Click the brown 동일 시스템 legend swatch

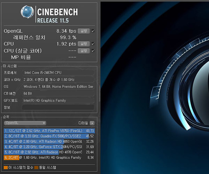point(36,167)
